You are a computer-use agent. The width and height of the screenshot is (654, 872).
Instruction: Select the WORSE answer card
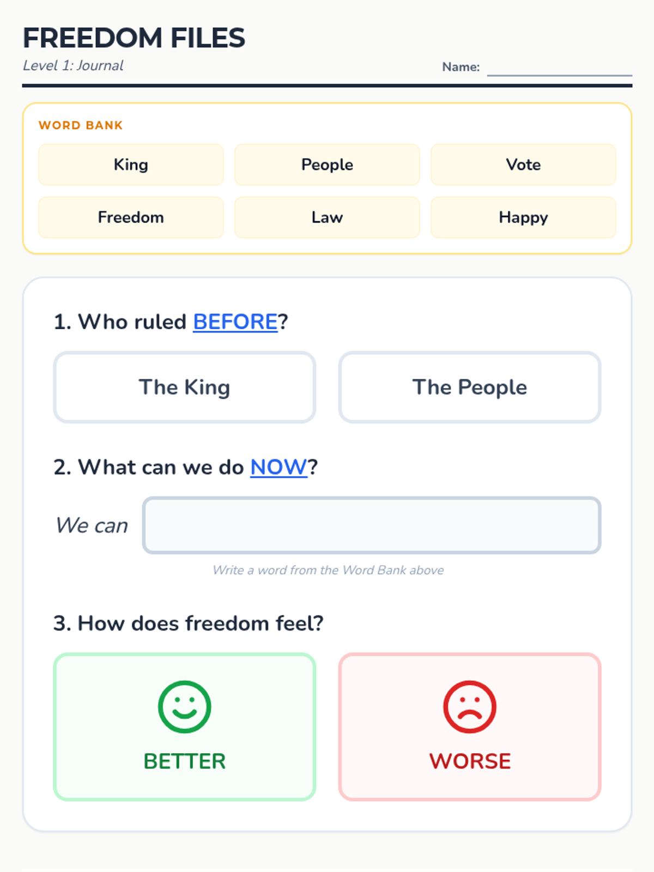tap(470, 726)
